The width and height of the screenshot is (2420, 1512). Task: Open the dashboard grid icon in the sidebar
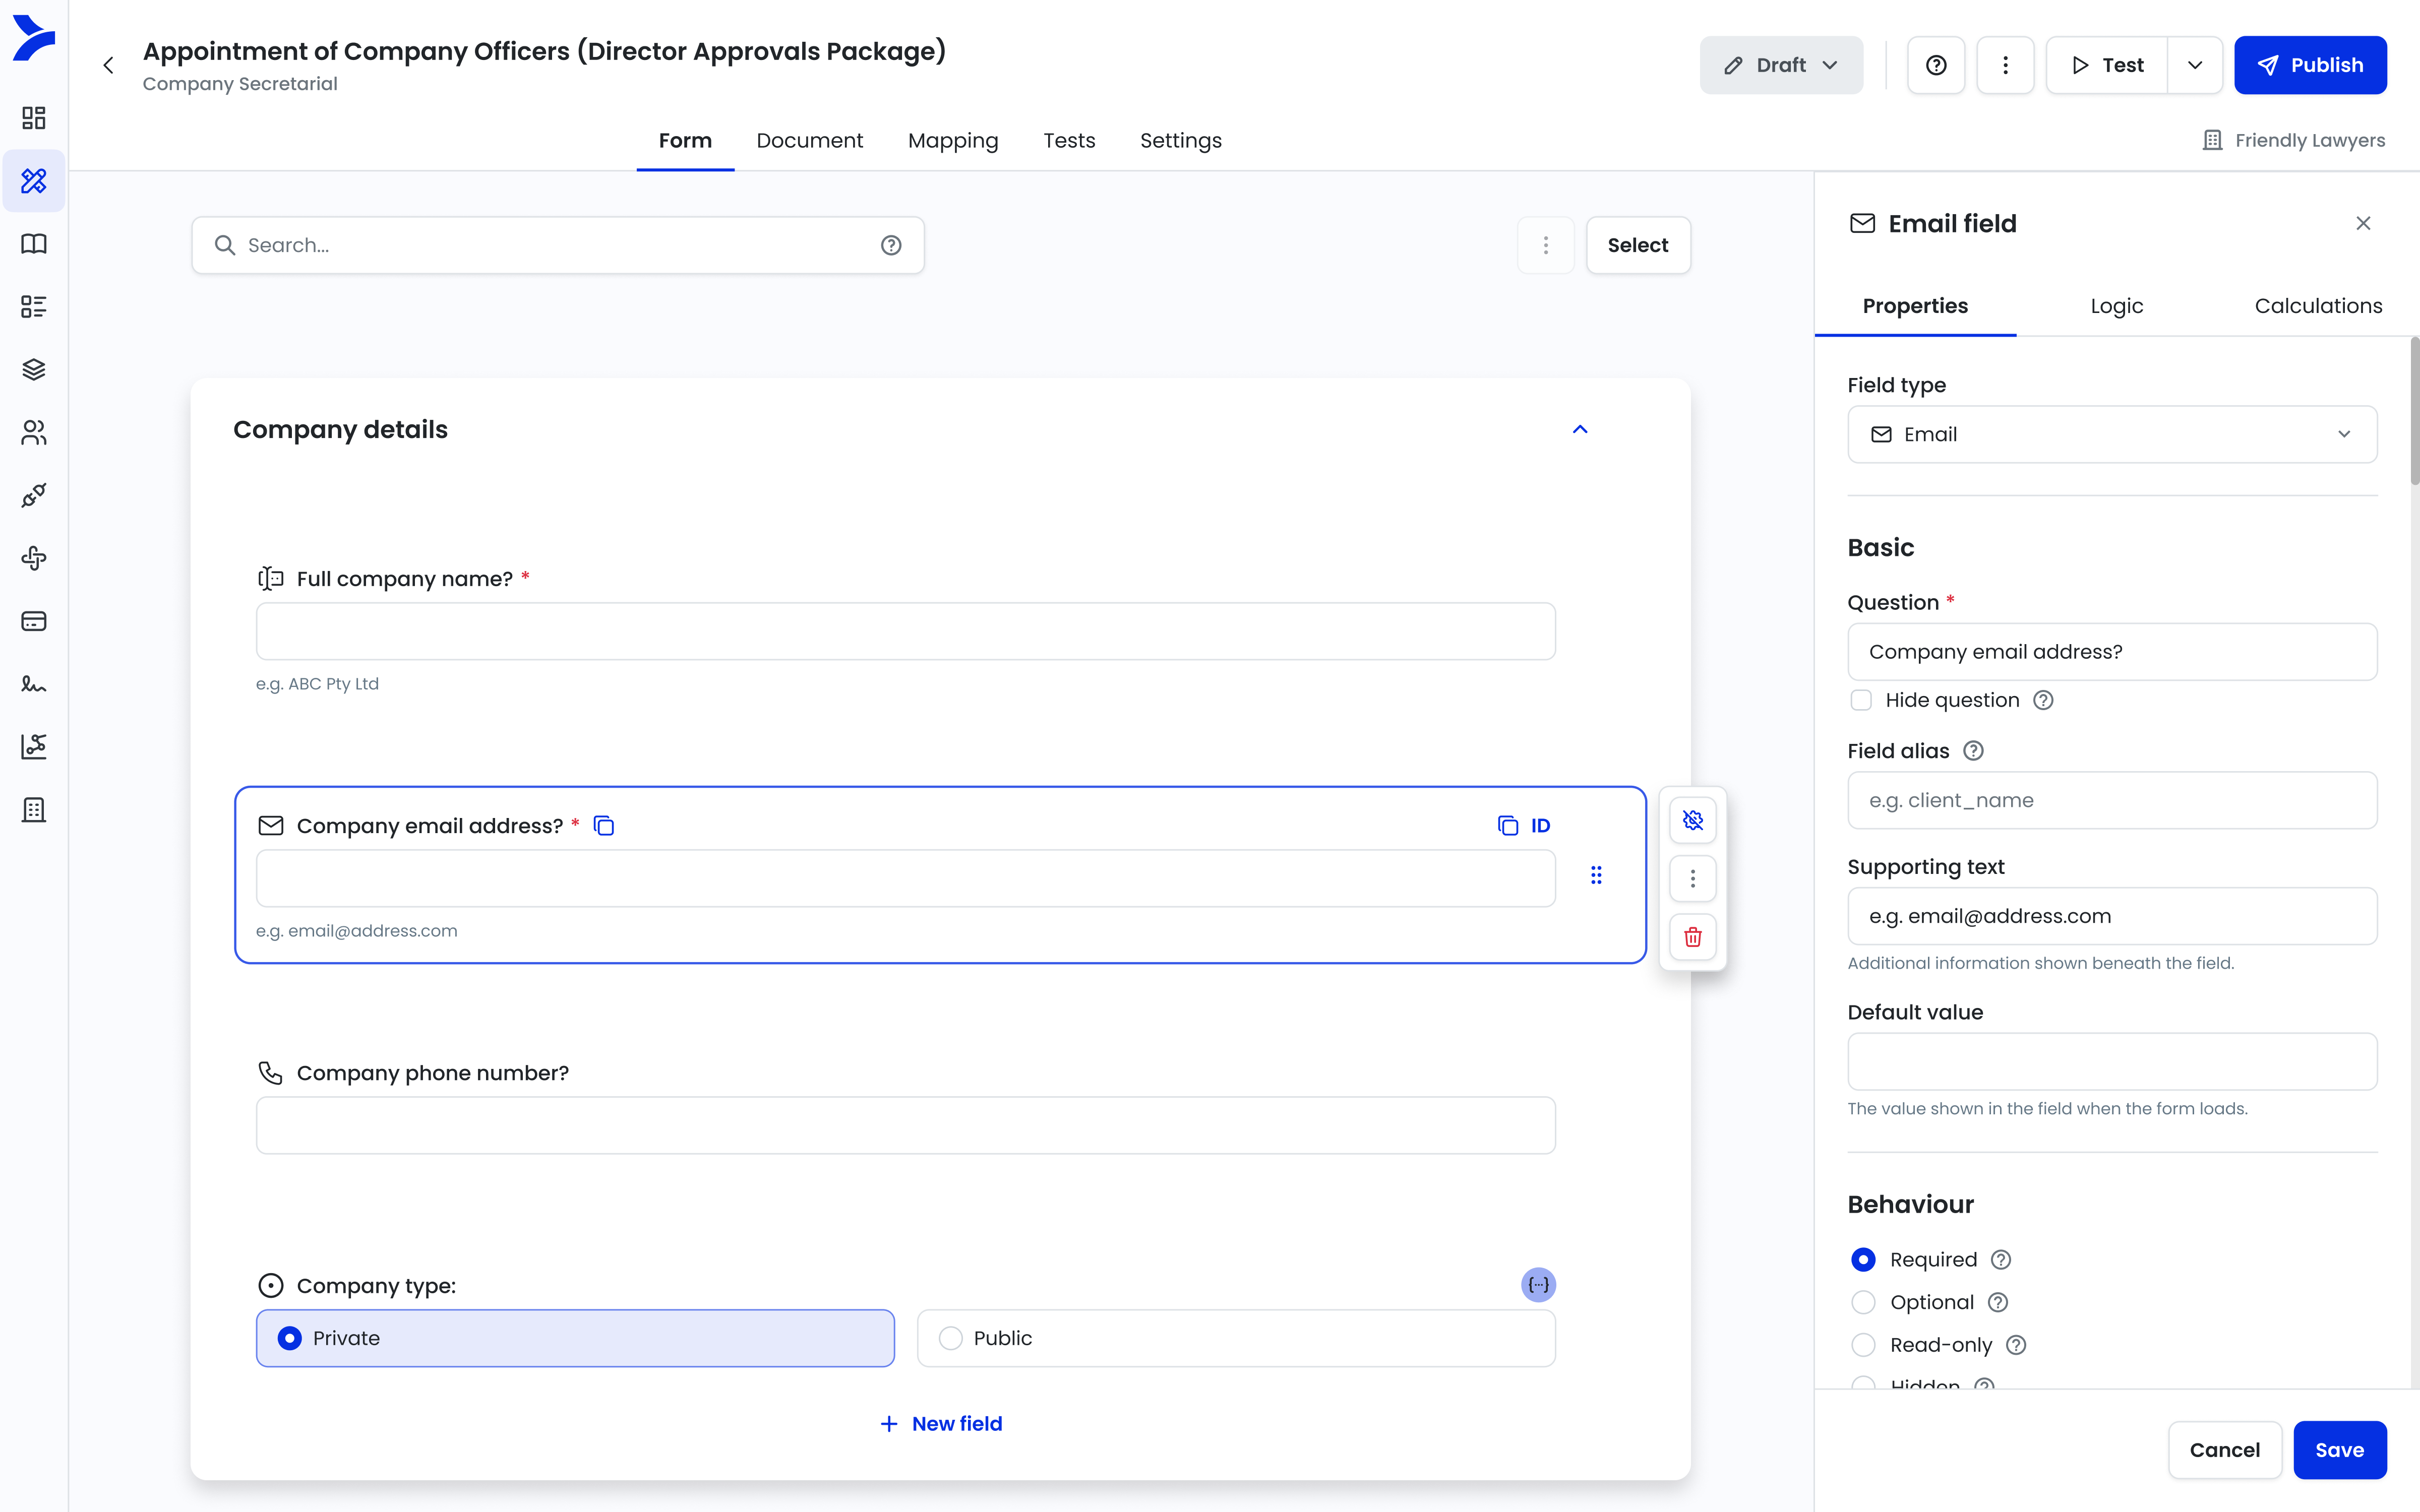[x=34, y=117]
